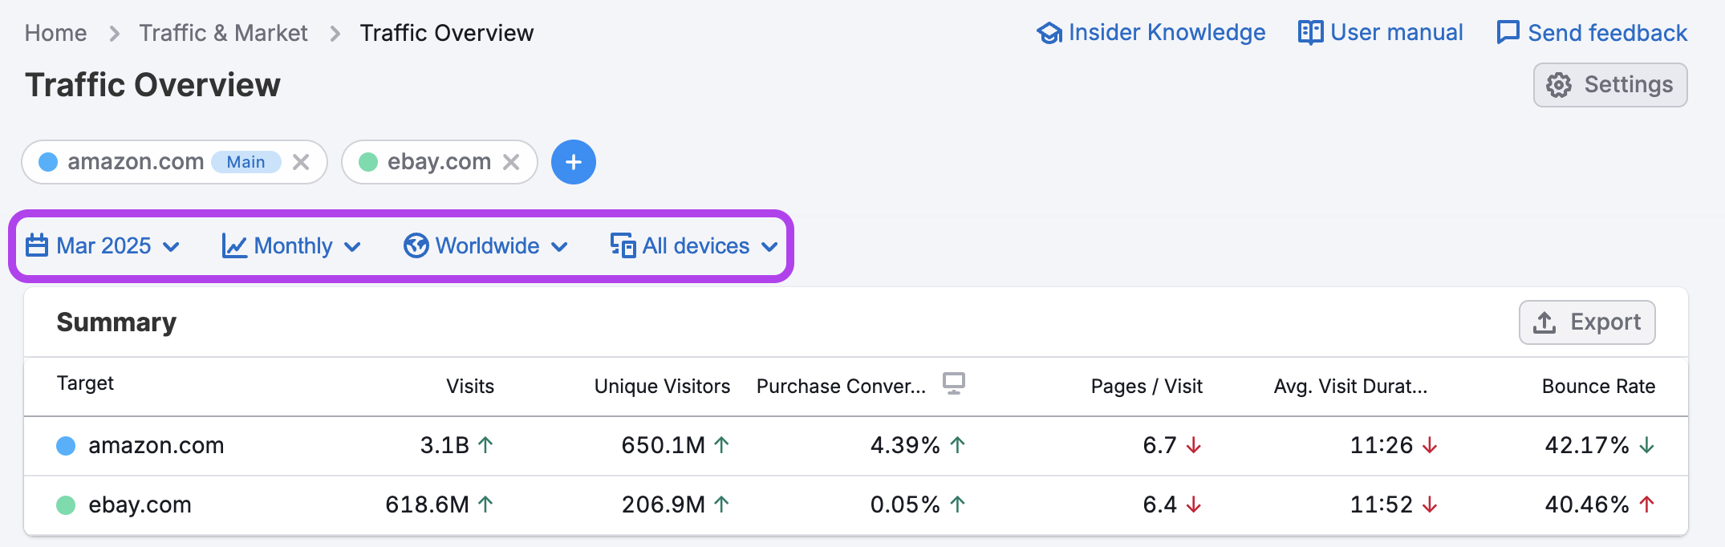The width and height of the screenshot is (1725, 547).
Task: Open the Worldwide region dropdown
Action: pyautogui.click(x=486, y=245)
